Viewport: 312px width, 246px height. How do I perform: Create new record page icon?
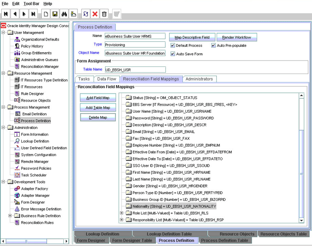coord(46,14)
